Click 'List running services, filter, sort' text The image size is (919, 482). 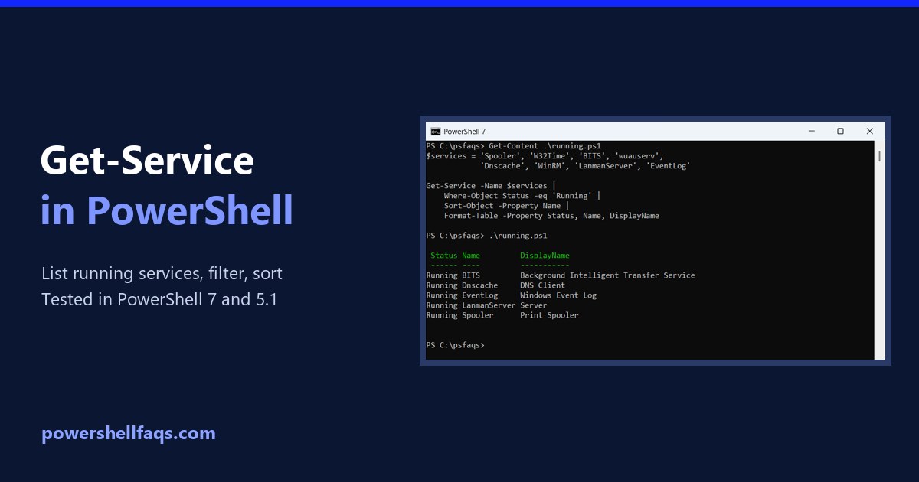point(162,274)
